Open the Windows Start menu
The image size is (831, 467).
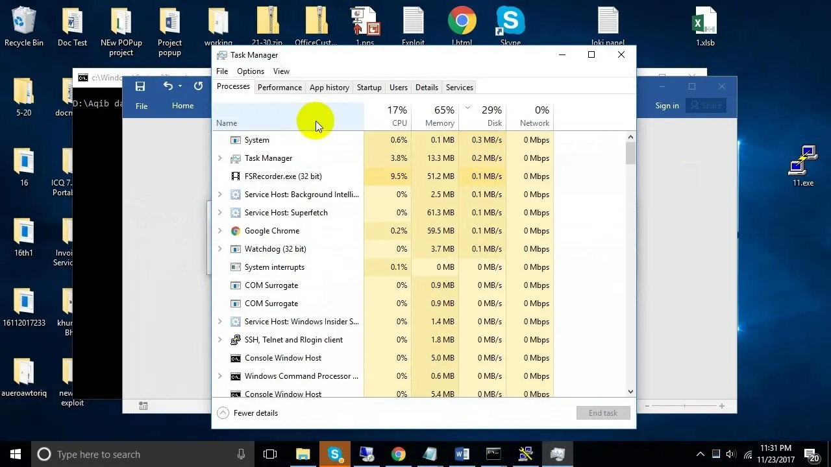(x=16, y=454)
